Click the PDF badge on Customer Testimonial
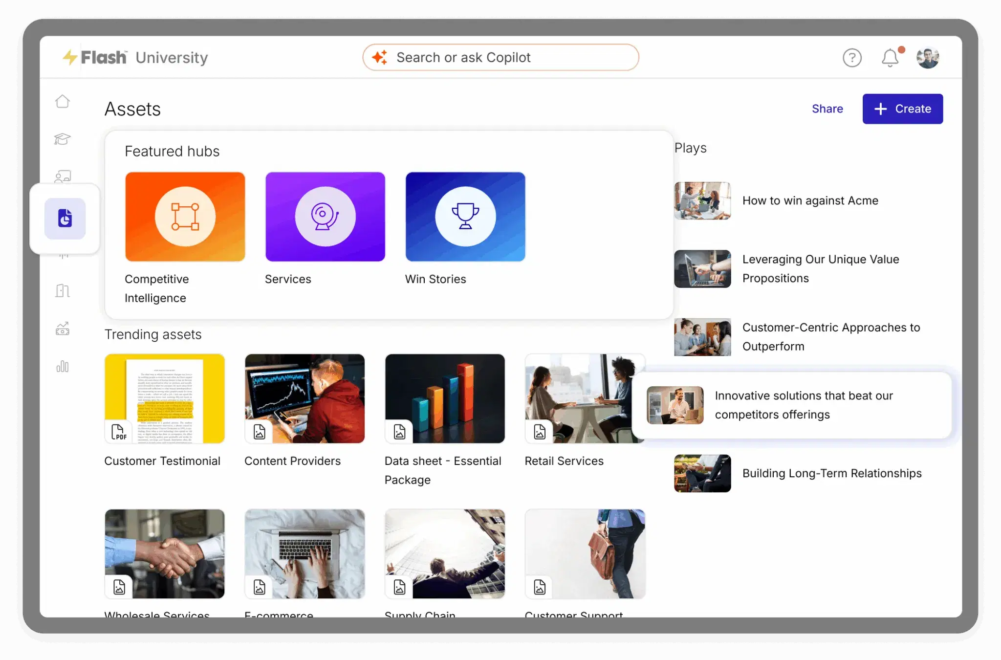The width and height of the screenshot is (1001, 660). coord(119,431)
